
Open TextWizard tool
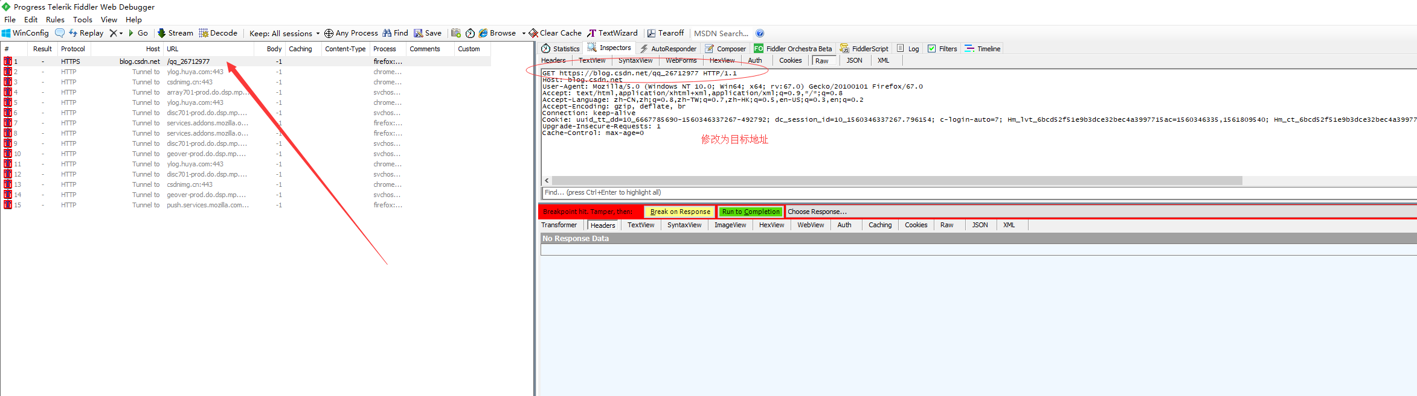[612, 33]
